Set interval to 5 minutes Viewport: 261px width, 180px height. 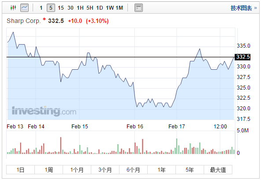coord(51,8)
